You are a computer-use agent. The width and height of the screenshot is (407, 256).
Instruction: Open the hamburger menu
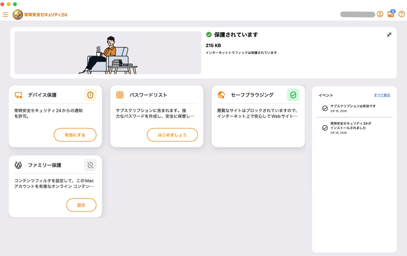point(5,15)
